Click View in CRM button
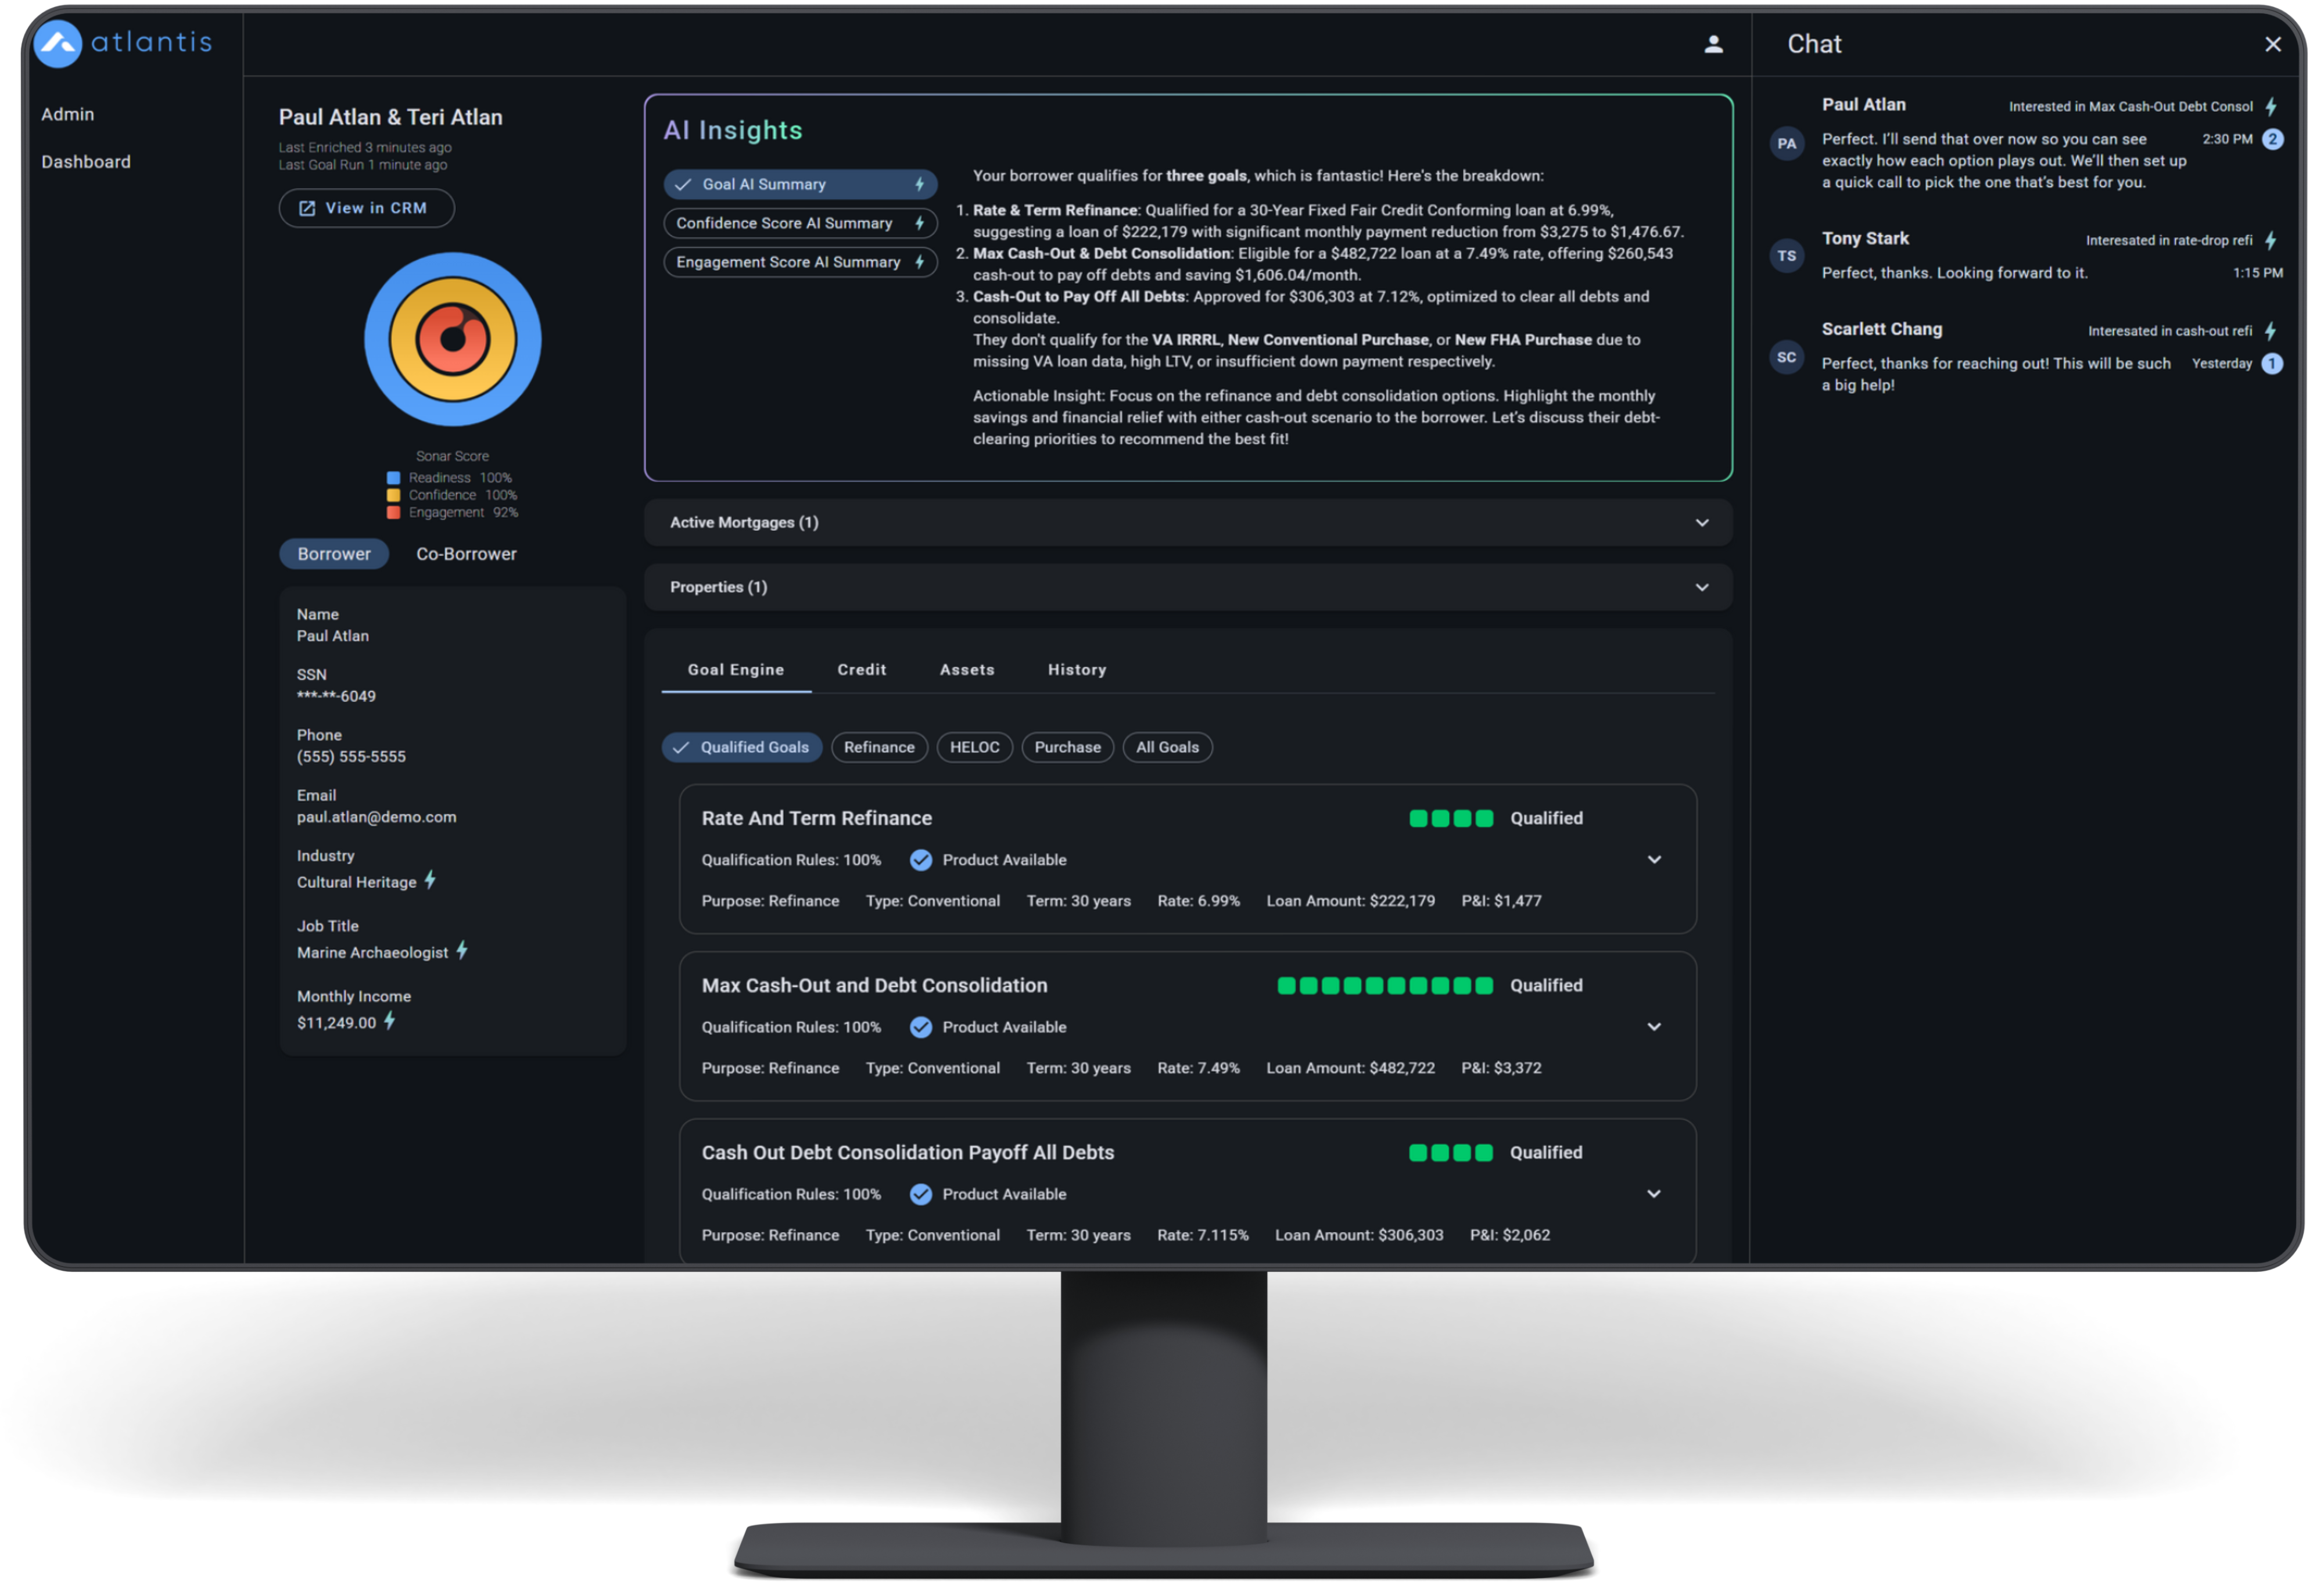 [x=366, y=208]
